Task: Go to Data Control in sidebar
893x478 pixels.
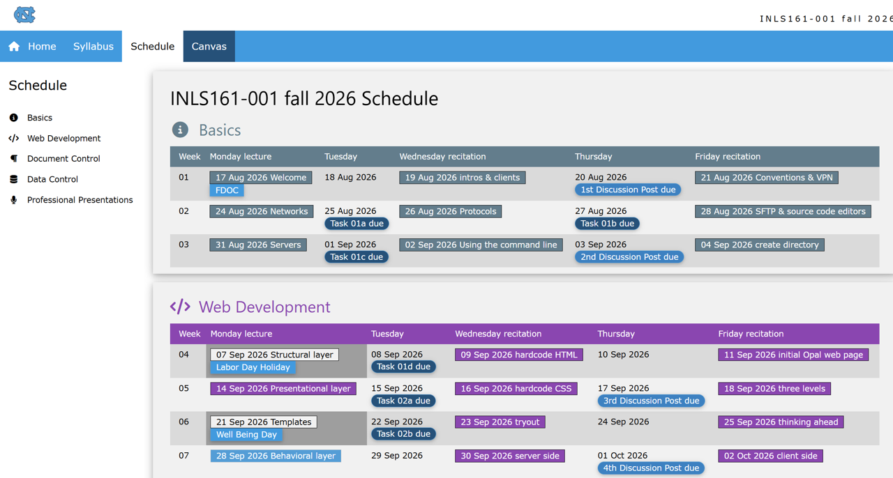Action: point(52,179)
